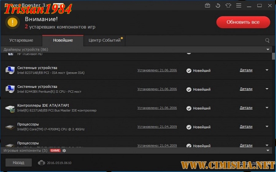The image size is (276, 172).
Task: Click the search magnifier icon
Action: point(267,41)
